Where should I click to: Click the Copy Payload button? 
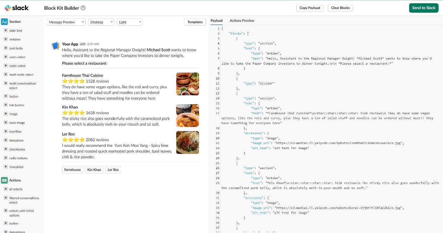[309, 8]
